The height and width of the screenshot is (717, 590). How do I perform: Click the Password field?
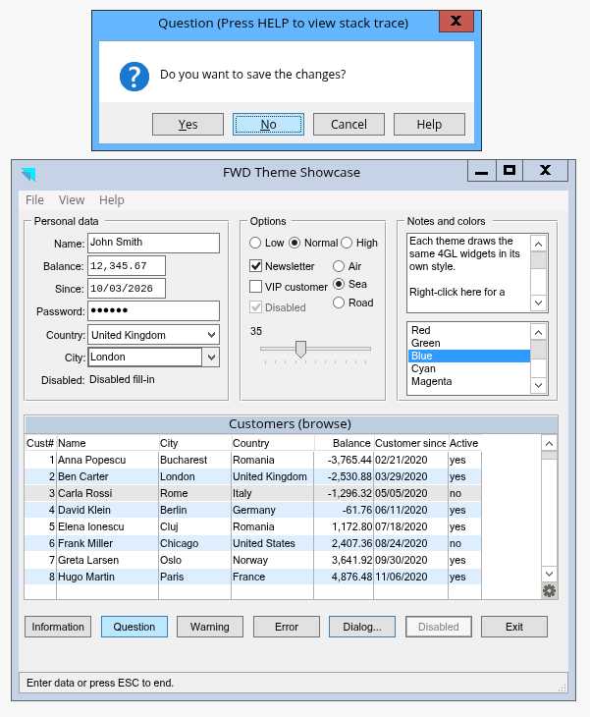153,311
